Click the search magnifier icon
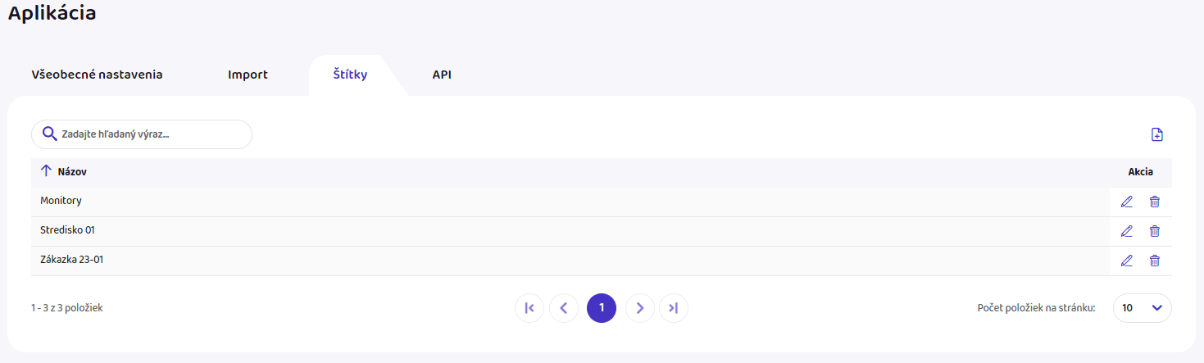The width and height of the screenshot is (1204, 363). click(49, 134)
